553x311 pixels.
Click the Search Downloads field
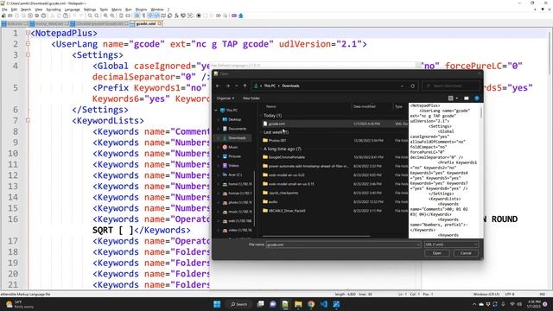(x=451, y=86)
